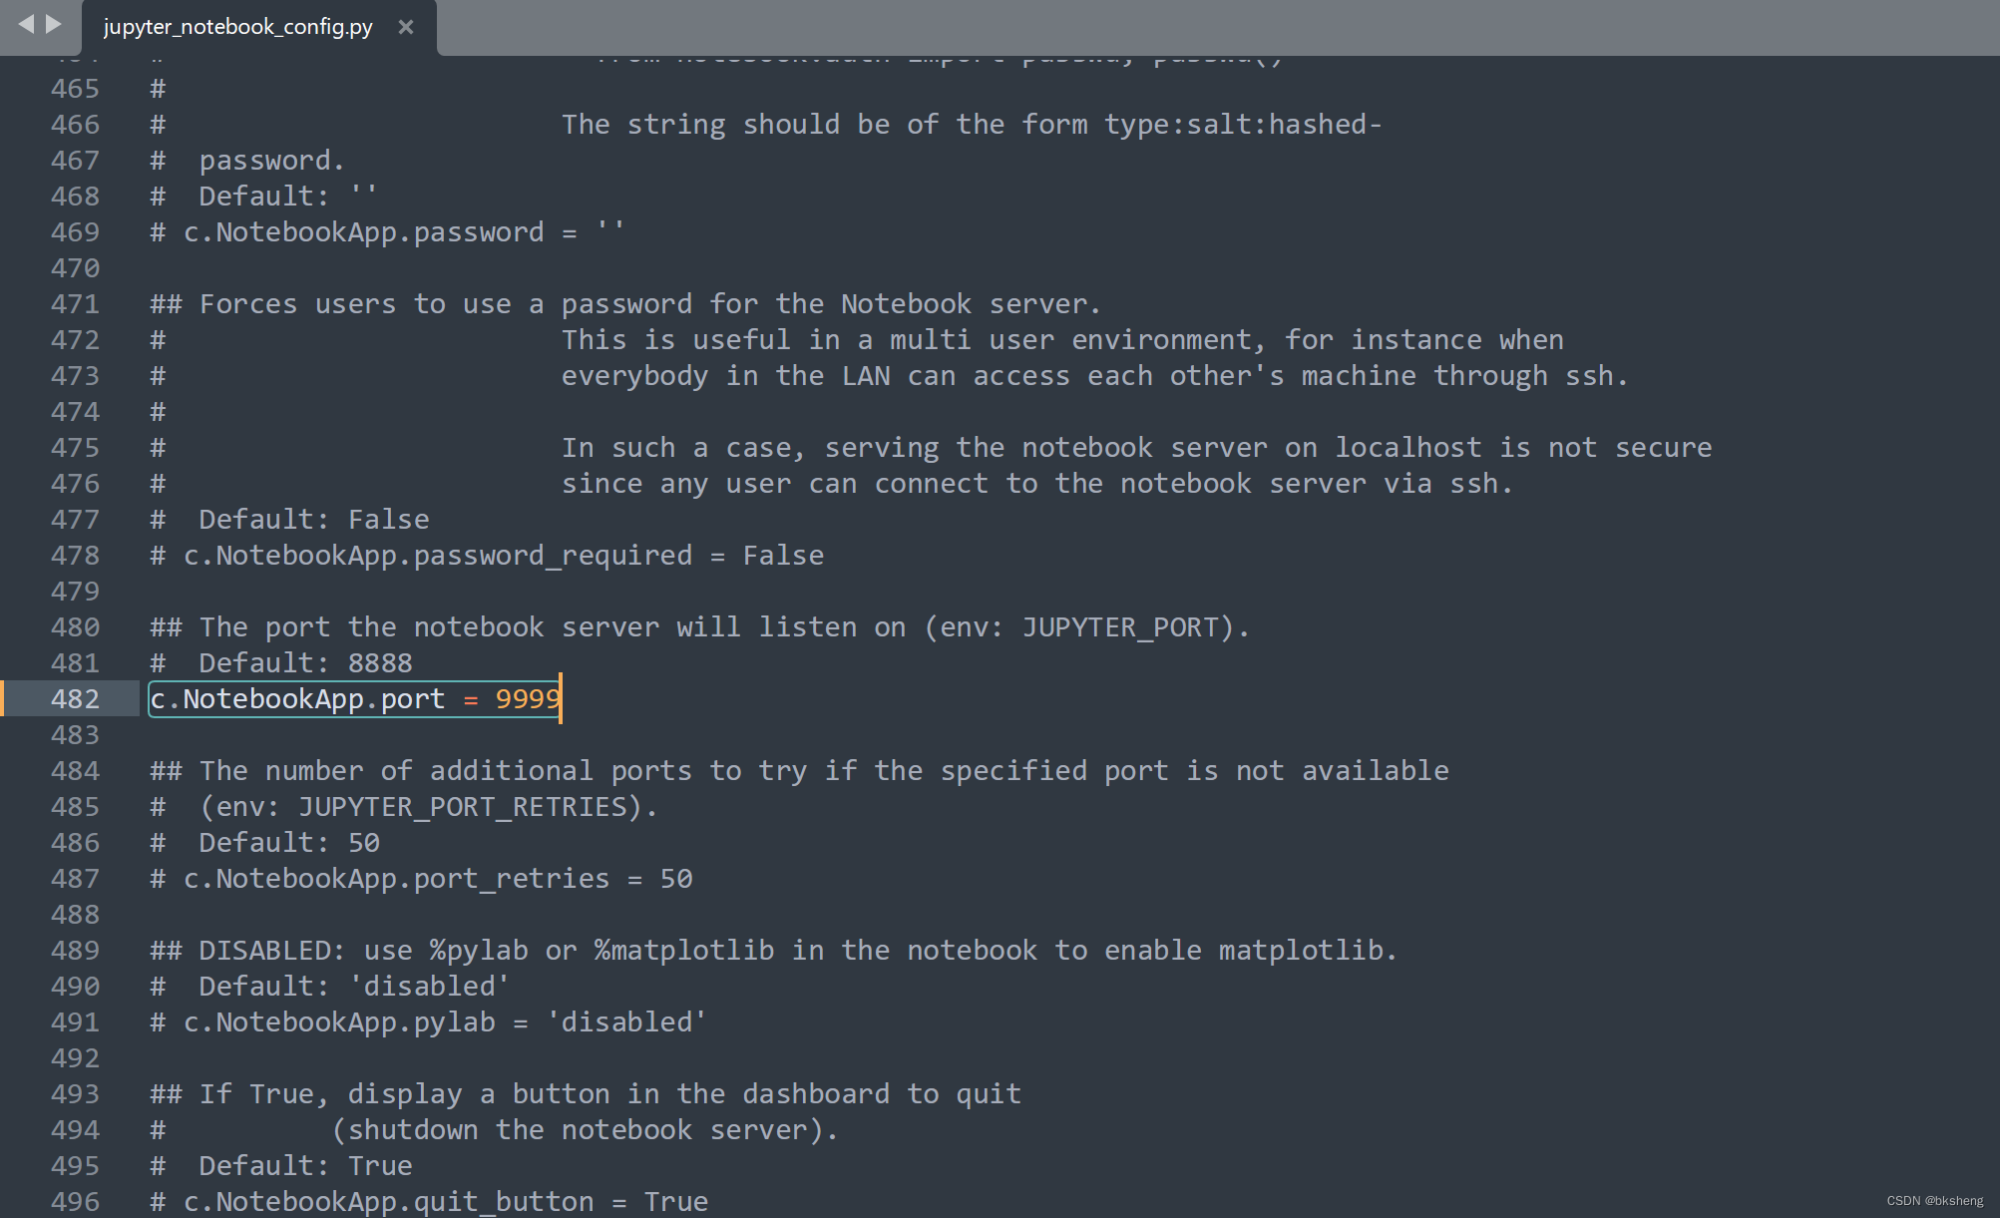Image resolution: width=2000 pixels, height=1218 pixels.
Task: Place cursor on the 9999 port value
Action: [x=526, y=698]
